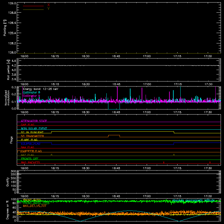The width and height of the screenshot is (224, 224).
Task: Click the 129.0 tick on Pointing axis
Action: tap(12, 3)
